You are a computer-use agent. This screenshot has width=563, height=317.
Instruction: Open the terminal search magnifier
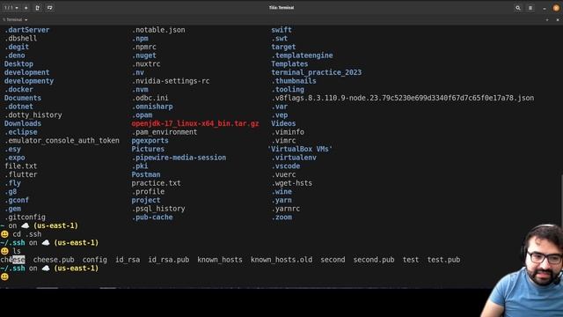tap(518, 8)
